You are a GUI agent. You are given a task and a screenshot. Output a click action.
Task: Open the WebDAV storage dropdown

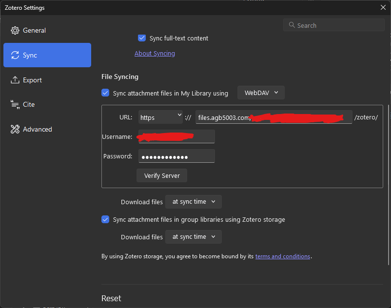pyautogui.click(x=261, y=92)
